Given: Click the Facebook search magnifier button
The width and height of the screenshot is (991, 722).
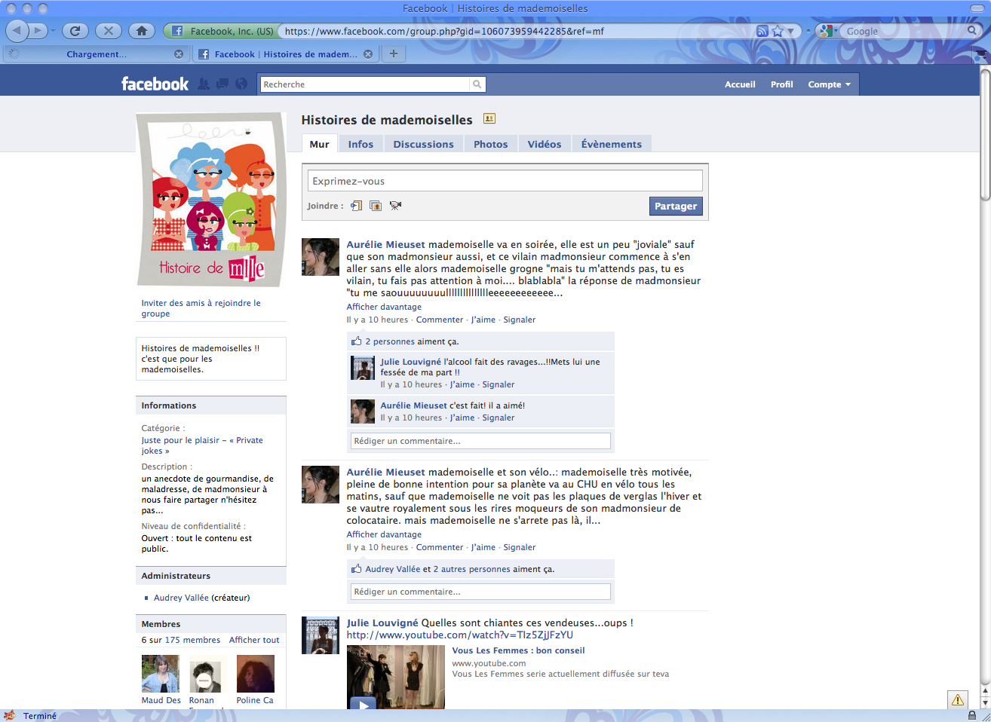Looking at the screenshot, I should click(x=477, y=84).
